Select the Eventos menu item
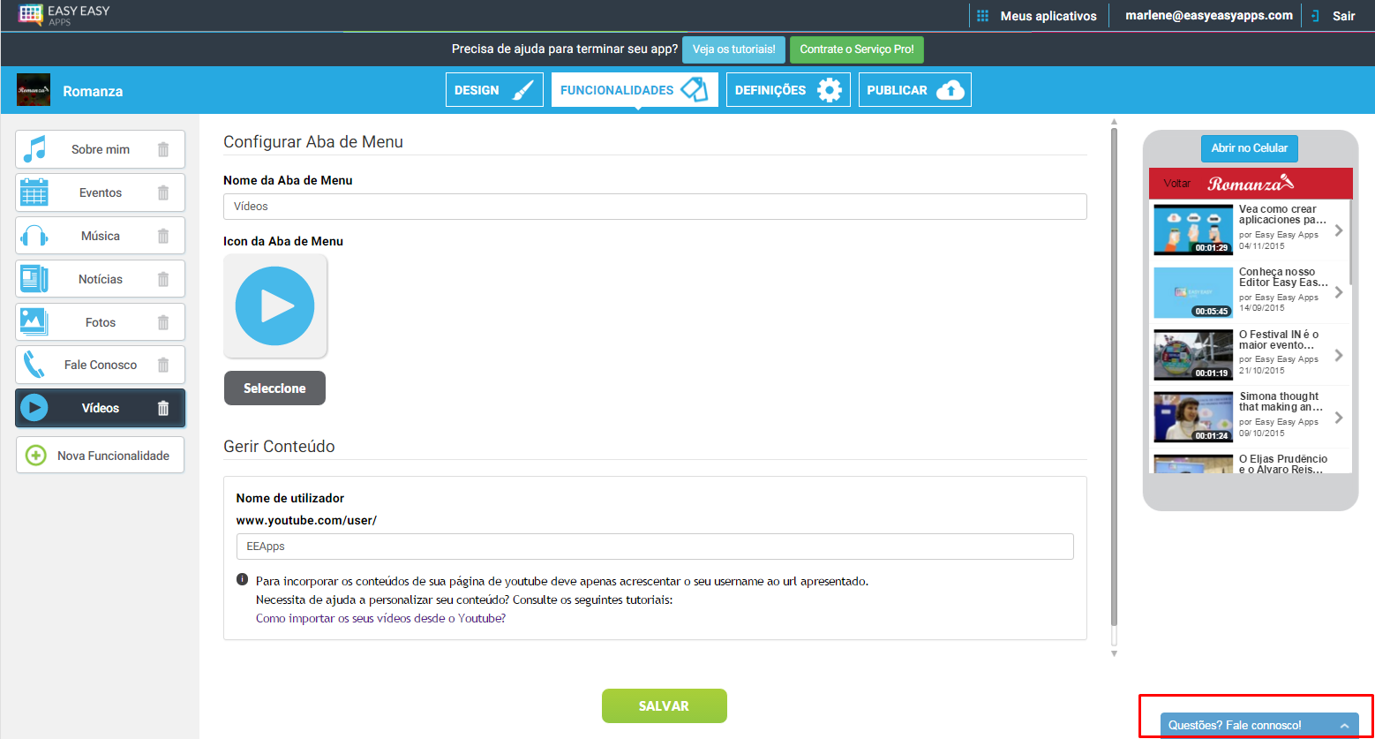 pyautogui.click(x=100, y=192)
